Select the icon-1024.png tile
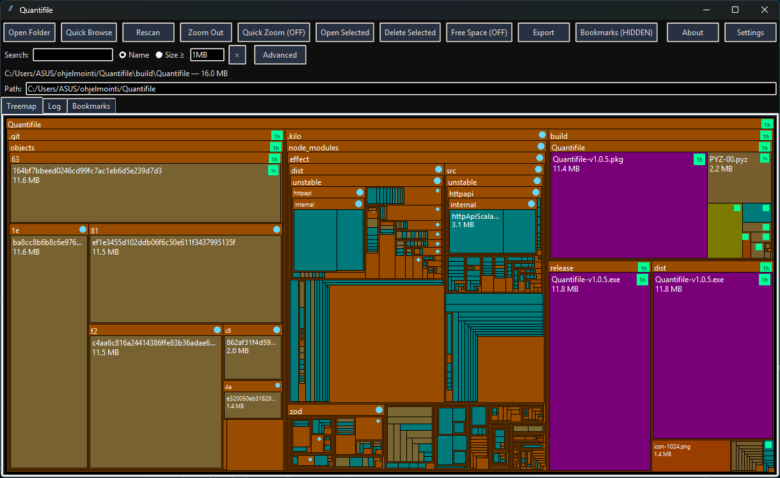Viewport: 780px width, 478px height. pos(691,455)
